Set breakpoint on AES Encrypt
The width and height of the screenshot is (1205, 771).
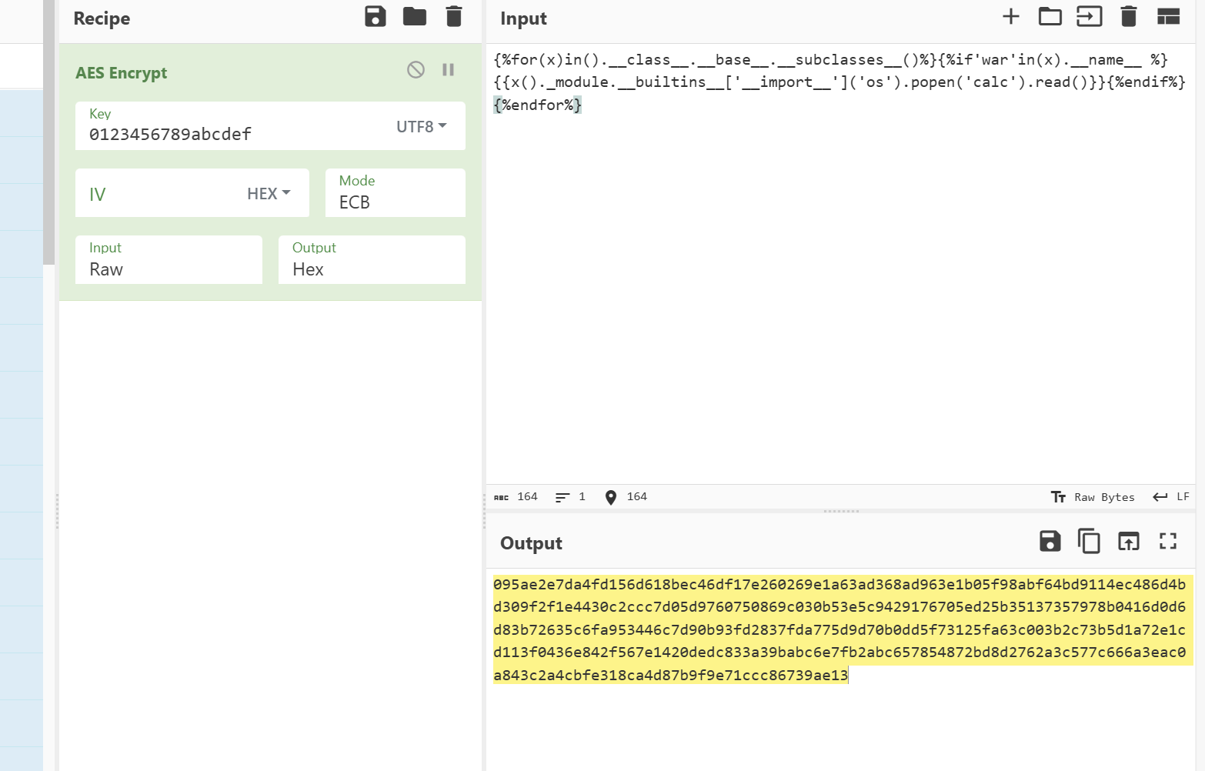point(449,70)
